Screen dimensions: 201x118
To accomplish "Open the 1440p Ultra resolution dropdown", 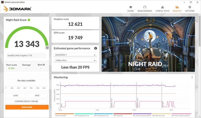I will coord(76,61).
